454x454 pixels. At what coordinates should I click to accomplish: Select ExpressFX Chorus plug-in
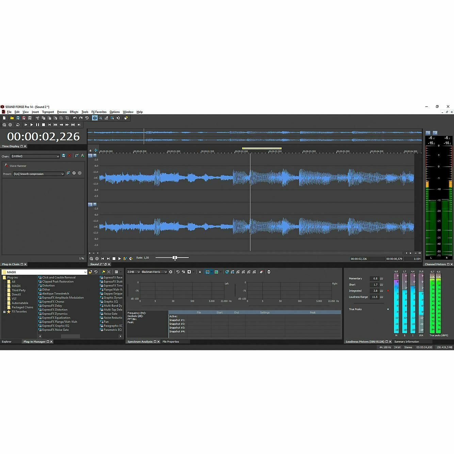51,302
